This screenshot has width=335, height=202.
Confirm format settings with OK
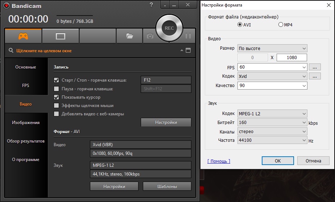pos(278,161)
